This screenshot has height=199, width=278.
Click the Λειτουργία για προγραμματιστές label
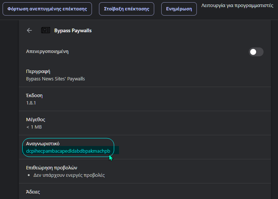(x=237, y=6)
